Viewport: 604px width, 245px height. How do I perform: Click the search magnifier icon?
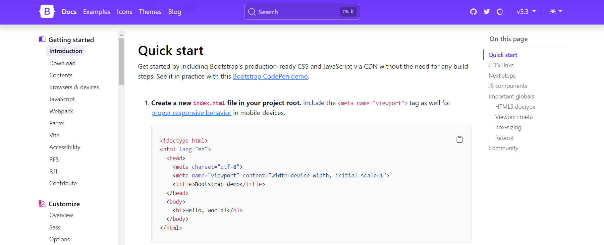252,12
